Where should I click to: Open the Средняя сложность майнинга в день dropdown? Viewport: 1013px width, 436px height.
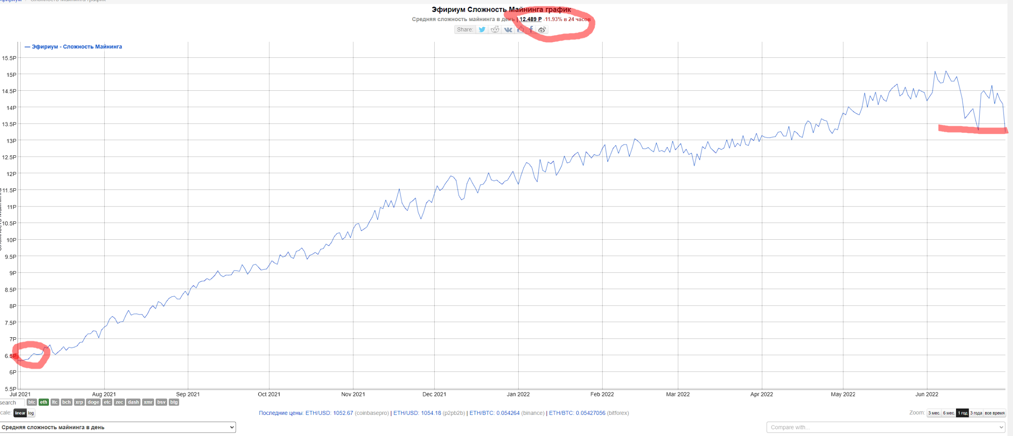click(117, 427)
